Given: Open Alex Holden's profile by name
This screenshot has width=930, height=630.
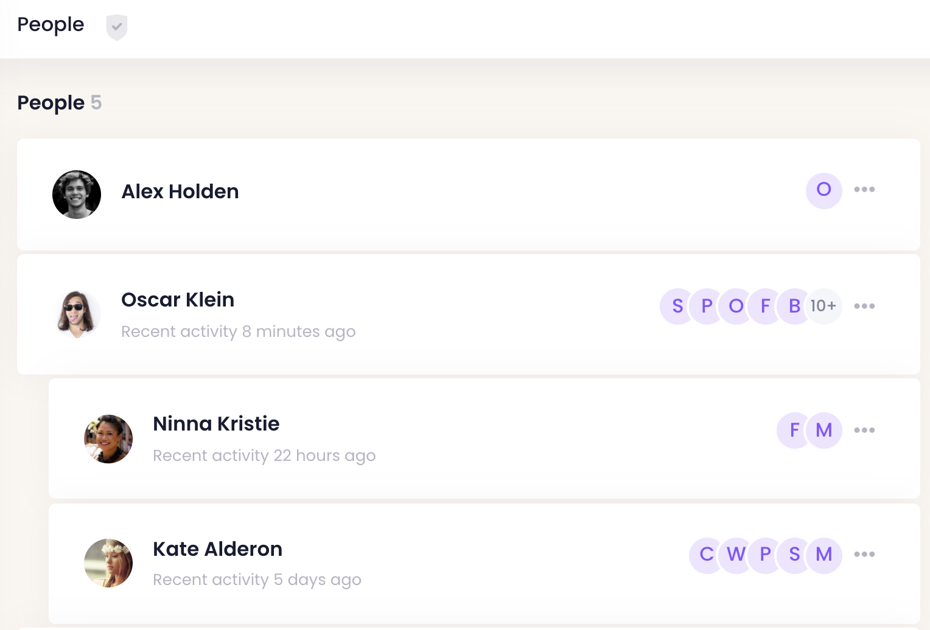Looking at the screenshot, I should point(180,192).
